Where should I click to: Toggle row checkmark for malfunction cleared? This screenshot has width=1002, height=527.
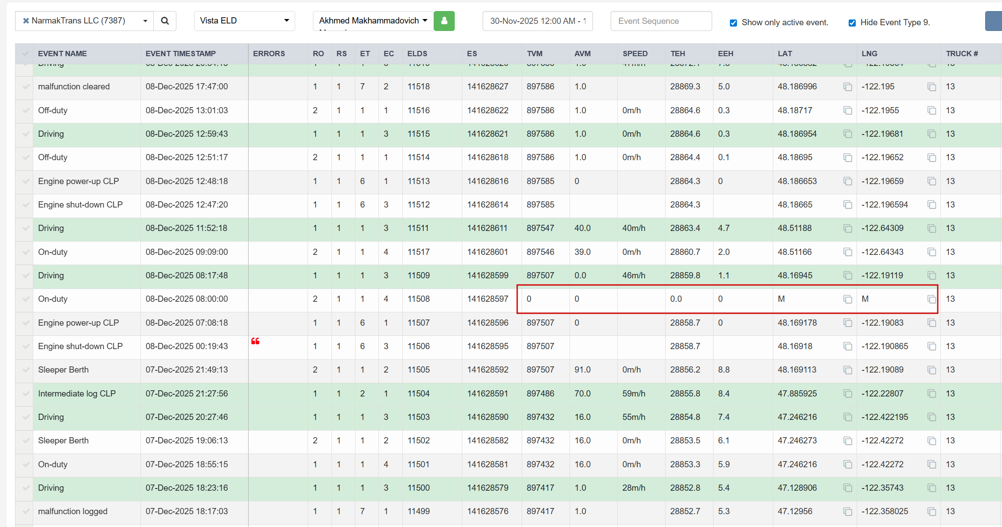click(x=26, y=87)
